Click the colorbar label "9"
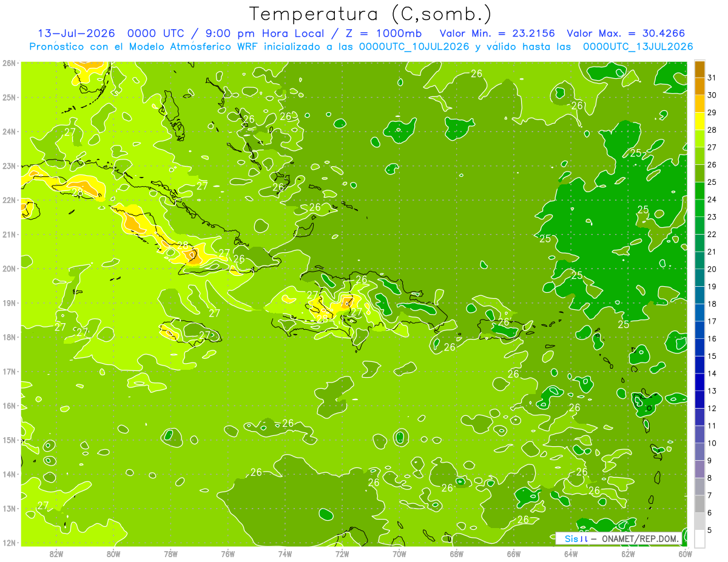Screen dimensions: 728x562 (x=710, y=461)
